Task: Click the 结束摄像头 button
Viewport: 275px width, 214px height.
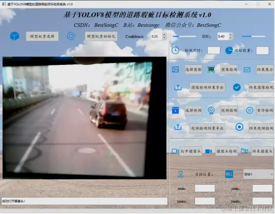Action: pyautogui.click(x=263, y=151)
